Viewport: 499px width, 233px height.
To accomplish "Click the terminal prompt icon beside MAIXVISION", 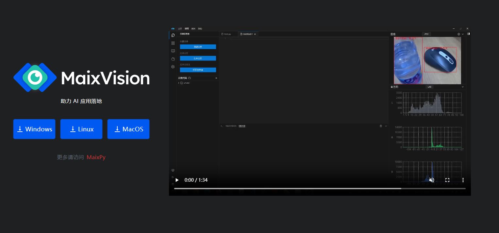I will tap(222, 126).
